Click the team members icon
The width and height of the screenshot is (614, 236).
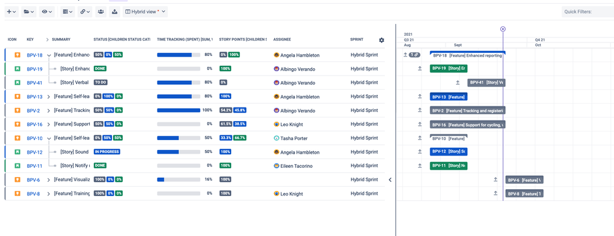tap(101, 12)
